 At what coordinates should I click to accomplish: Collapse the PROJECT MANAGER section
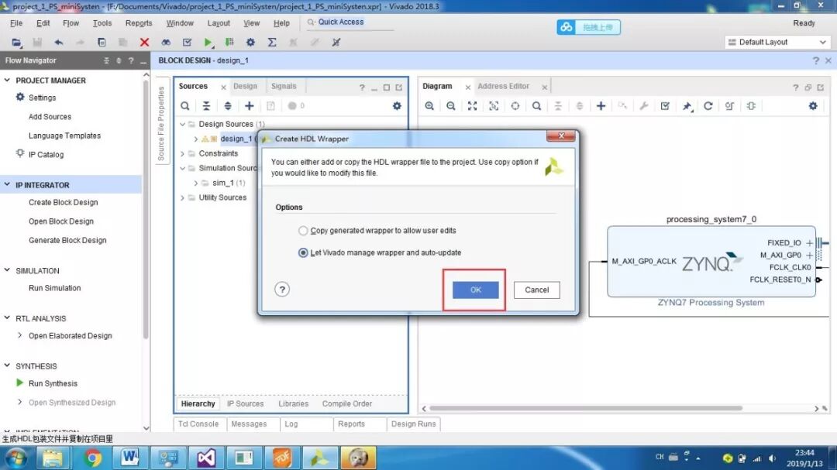pos(7,80)
